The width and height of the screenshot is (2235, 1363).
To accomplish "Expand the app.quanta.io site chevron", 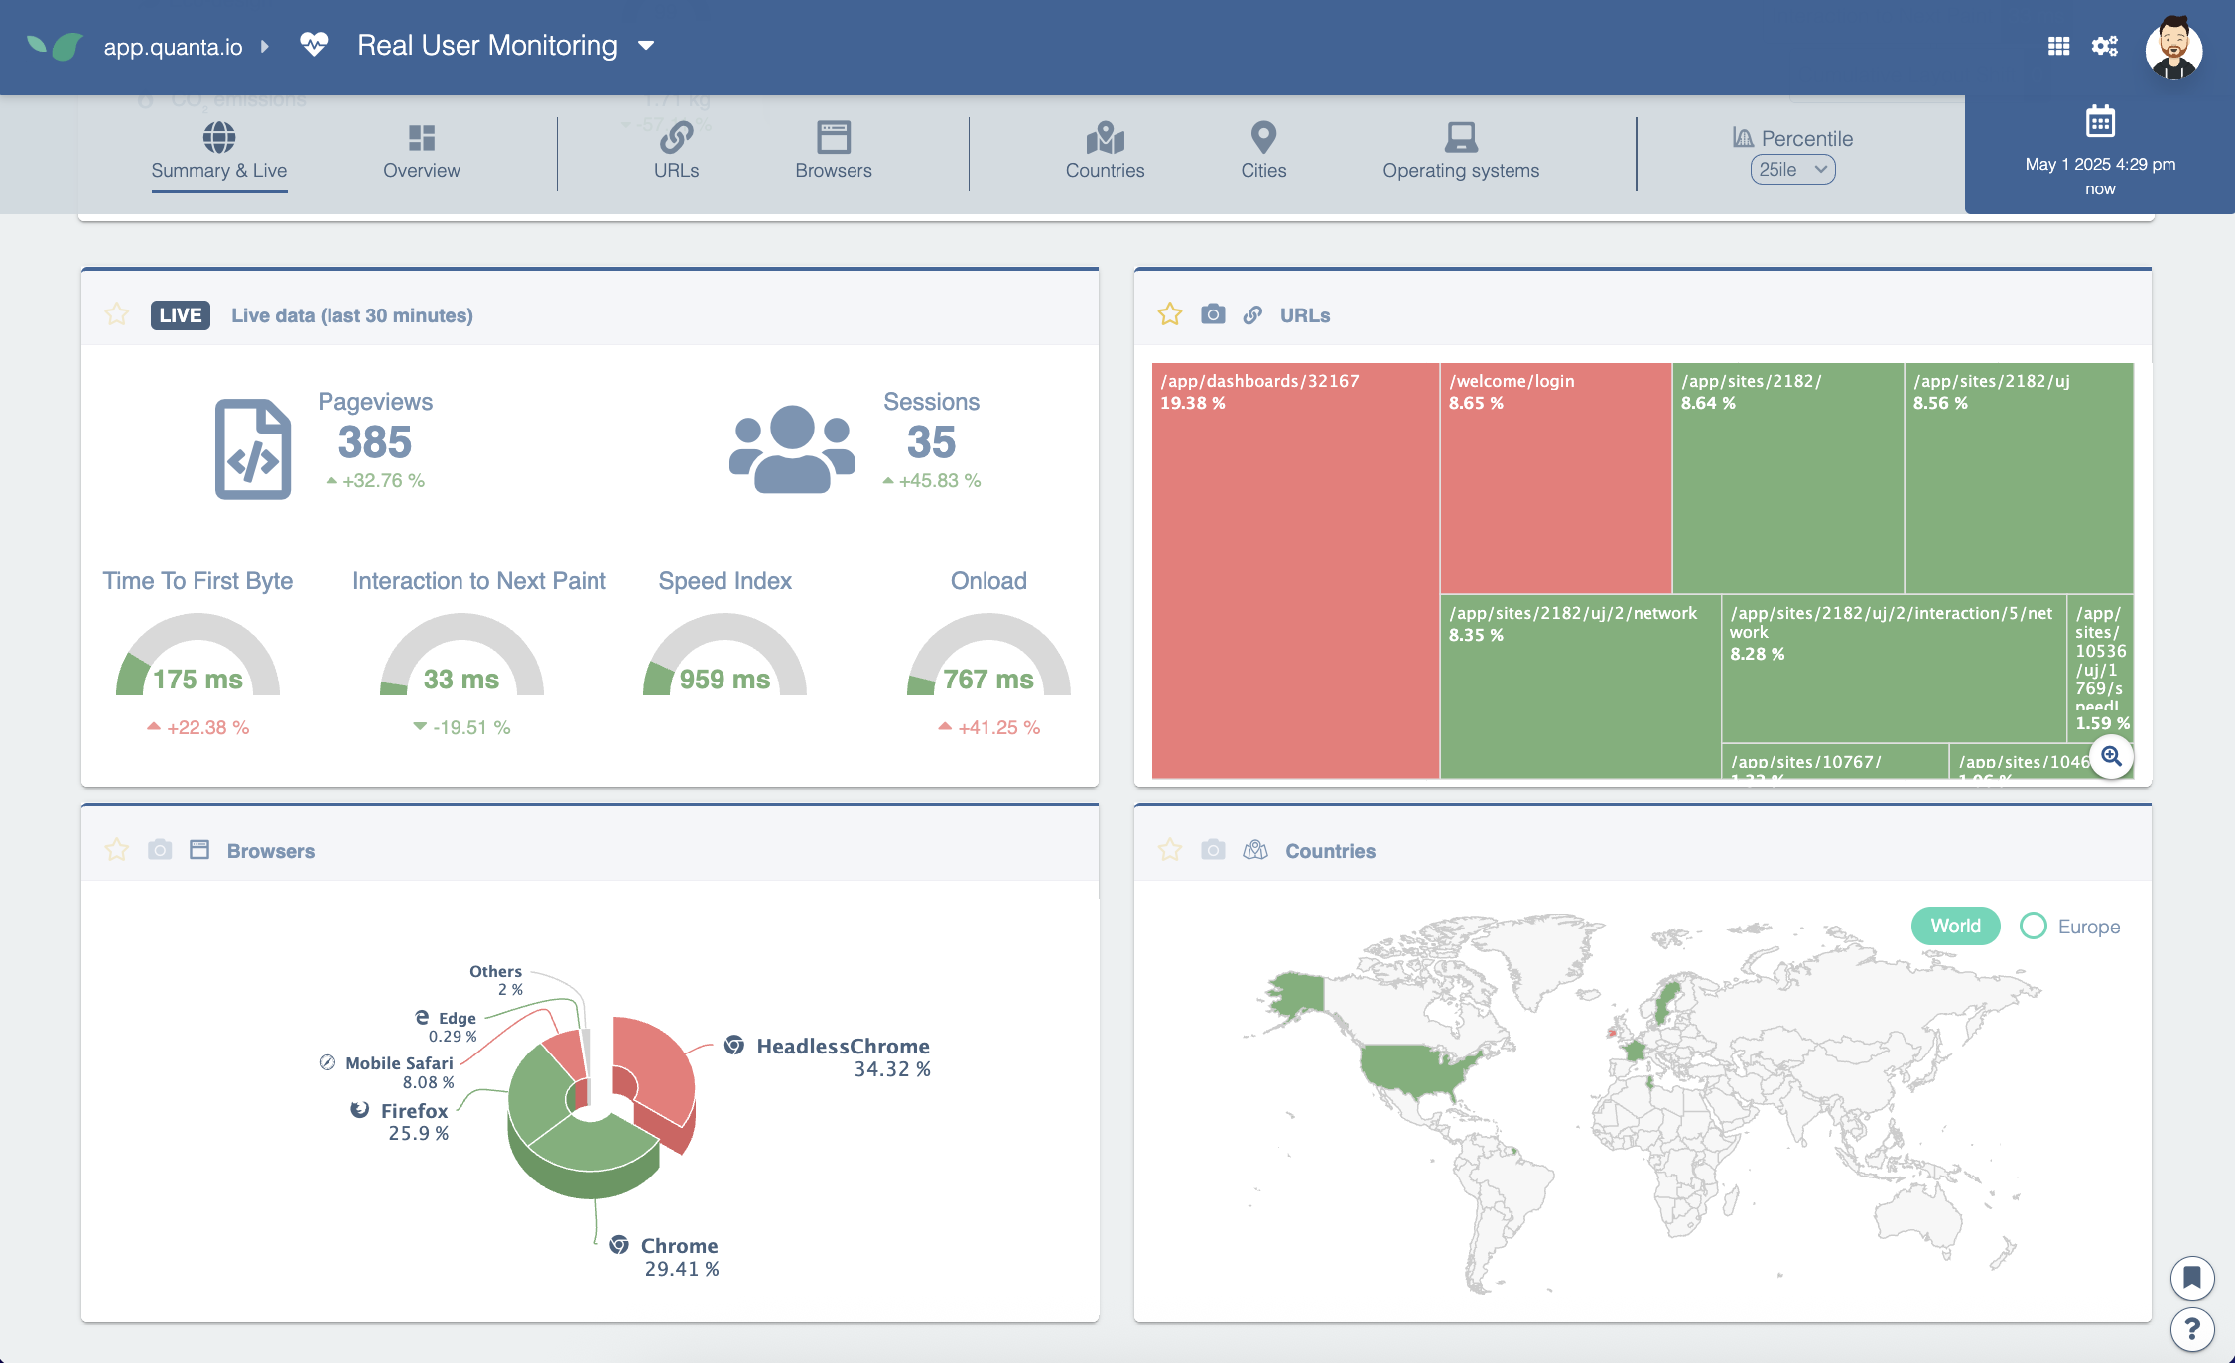I will 265,47.
